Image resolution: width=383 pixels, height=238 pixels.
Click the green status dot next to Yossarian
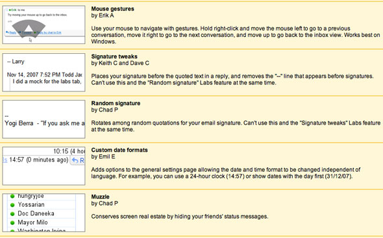point(12,205)
